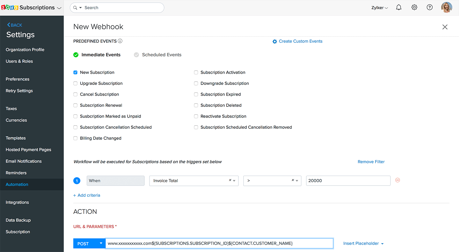Remove the filter criterion row
The height and width of the screenshot is (252, 459).
tap(397, 180)
